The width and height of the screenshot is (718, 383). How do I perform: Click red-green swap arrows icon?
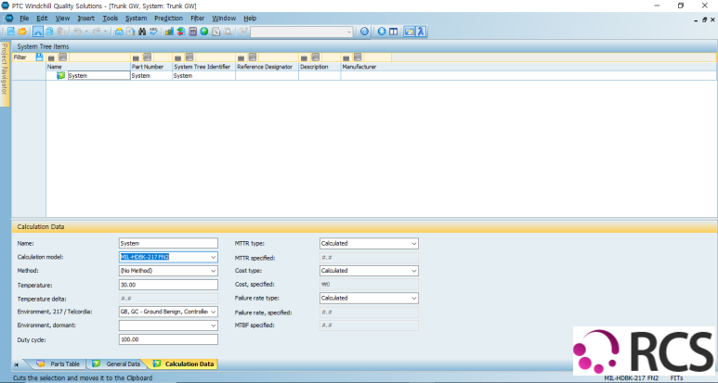(181, 32)
